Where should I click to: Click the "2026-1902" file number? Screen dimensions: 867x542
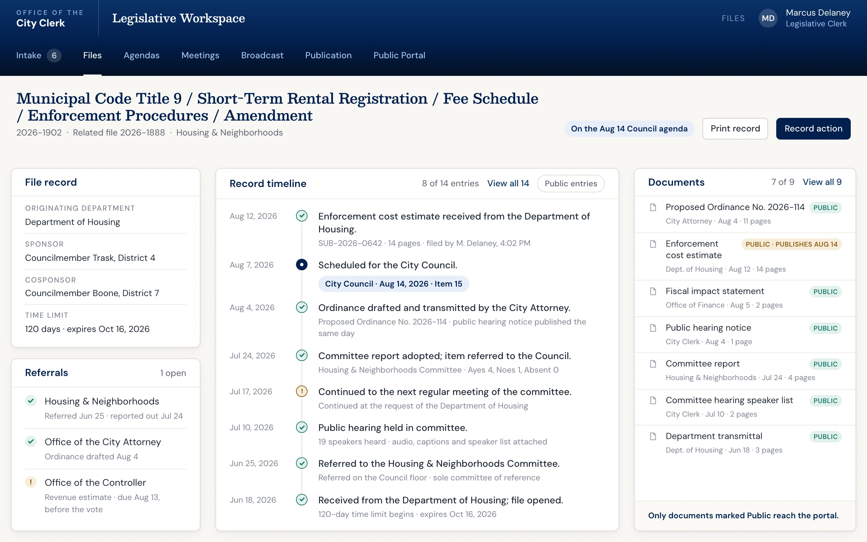39,133
